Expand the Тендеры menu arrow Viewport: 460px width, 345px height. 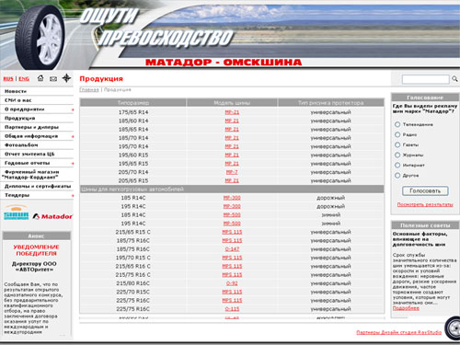coord(73,195)
